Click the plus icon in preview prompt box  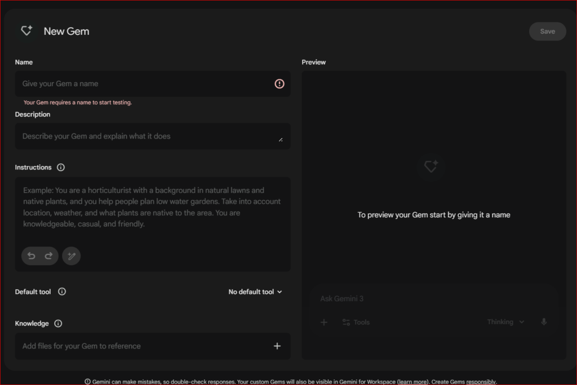coord(324,323)
